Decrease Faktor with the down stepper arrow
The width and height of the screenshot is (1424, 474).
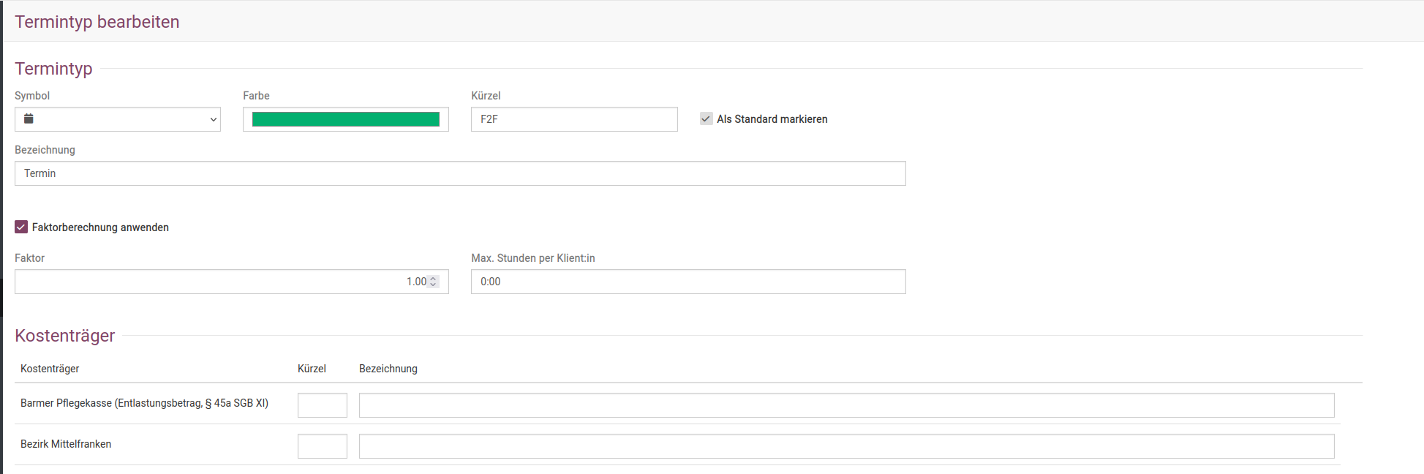(x=433, y=285)
